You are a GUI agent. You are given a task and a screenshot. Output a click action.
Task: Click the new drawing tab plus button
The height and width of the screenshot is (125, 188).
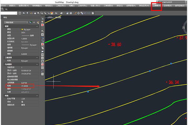coord(7,10)
